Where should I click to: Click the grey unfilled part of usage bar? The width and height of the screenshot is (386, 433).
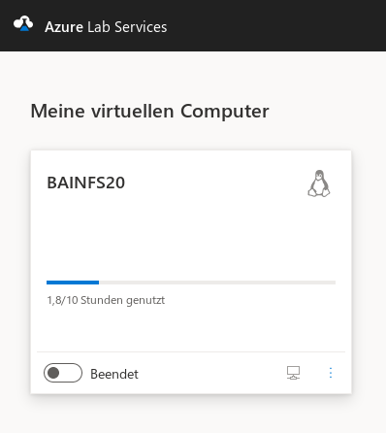(217, 283)
